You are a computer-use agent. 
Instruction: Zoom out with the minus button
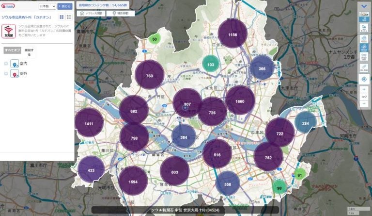(364, 103)
